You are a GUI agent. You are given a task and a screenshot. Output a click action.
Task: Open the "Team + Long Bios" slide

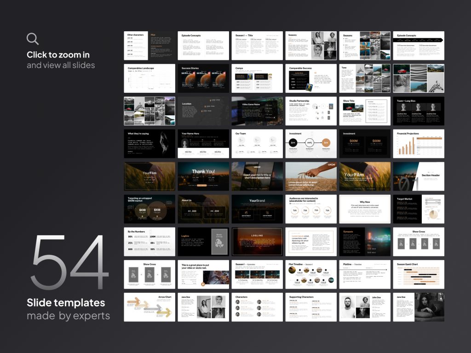point(419,111)
